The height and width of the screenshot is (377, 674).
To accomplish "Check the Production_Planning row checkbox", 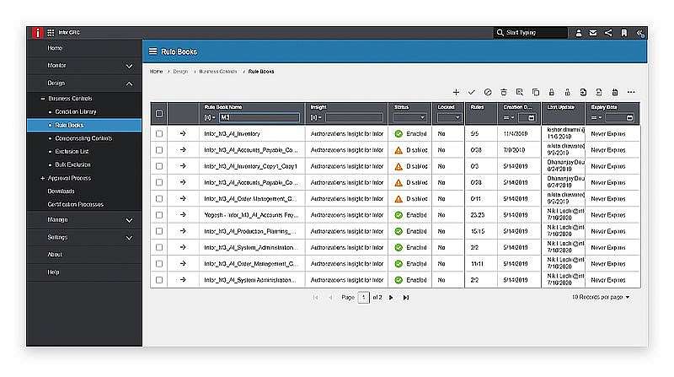I will coord(159,231).
